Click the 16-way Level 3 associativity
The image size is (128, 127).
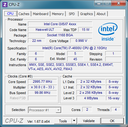coord(114,98)
